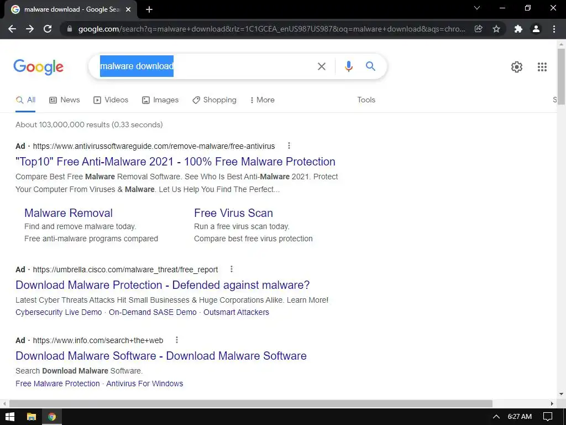Open options for info.com ad
The width and height of the screenshot is (566, 425).
(x=176, y=340)
